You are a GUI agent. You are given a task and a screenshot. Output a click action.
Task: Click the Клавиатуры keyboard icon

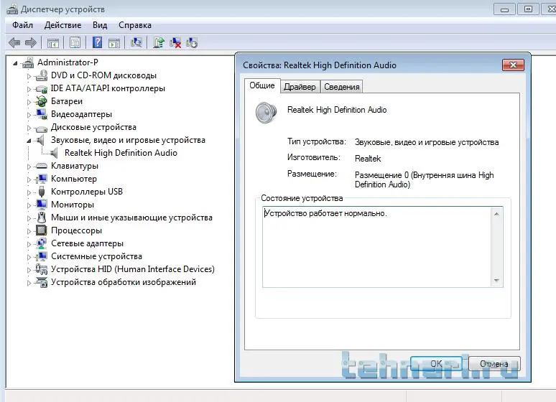(x=42, y=166)
